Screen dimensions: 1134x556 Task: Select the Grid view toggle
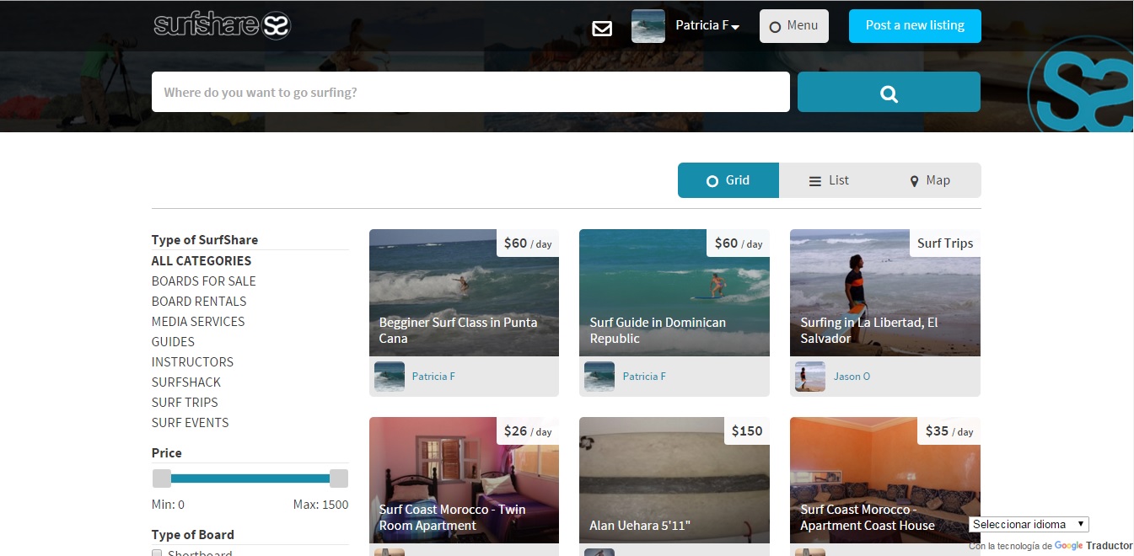pos(728,180)
